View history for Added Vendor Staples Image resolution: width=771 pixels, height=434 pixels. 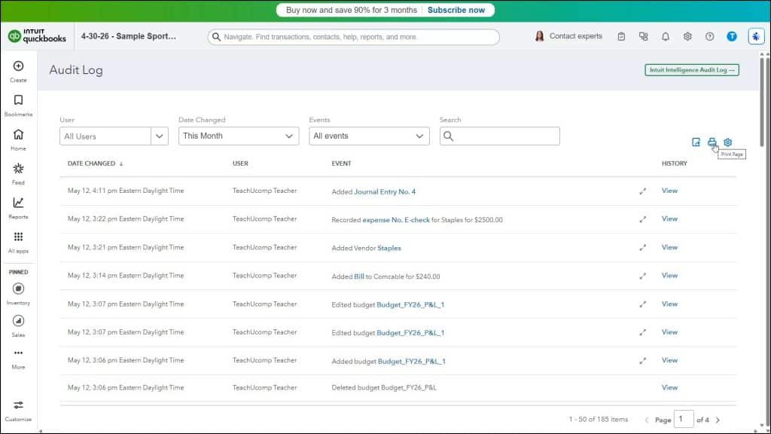(x=669, y=247)
